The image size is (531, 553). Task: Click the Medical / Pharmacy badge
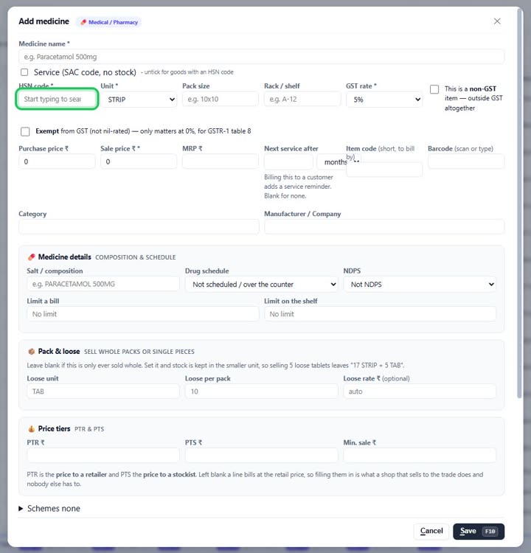point(108,22)
